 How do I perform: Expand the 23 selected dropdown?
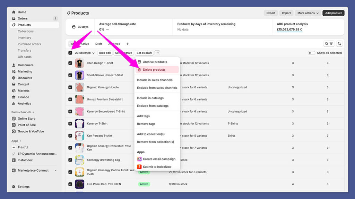pos(85,53)
